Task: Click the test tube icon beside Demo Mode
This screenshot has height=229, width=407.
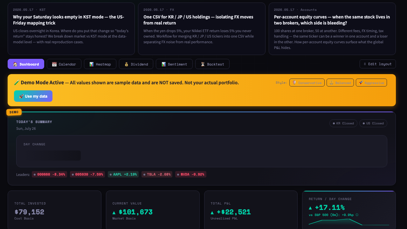Action: point(17,83)
